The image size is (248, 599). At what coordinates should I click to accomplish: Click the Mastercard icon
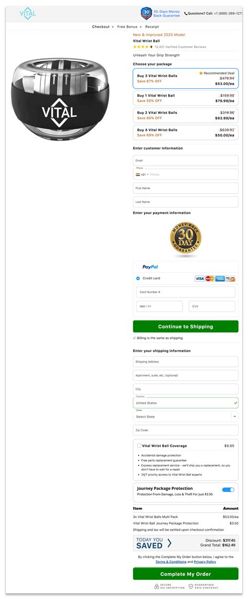[x=210, y=279]
